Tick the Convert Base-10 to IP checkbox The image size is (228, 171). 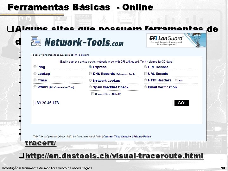click(93, 93)
